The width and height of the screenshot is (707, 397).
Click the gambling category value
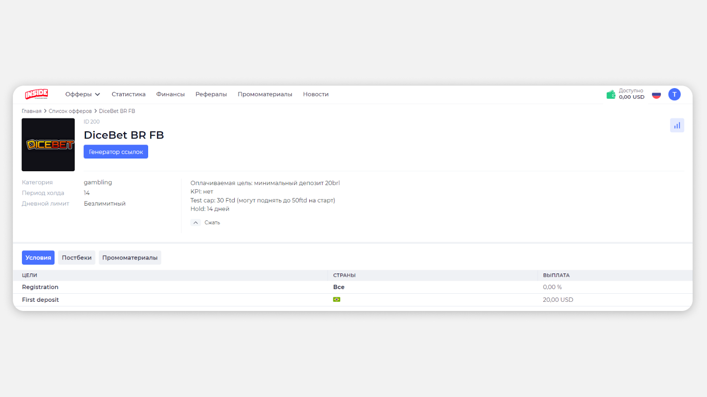pos(98,182)
